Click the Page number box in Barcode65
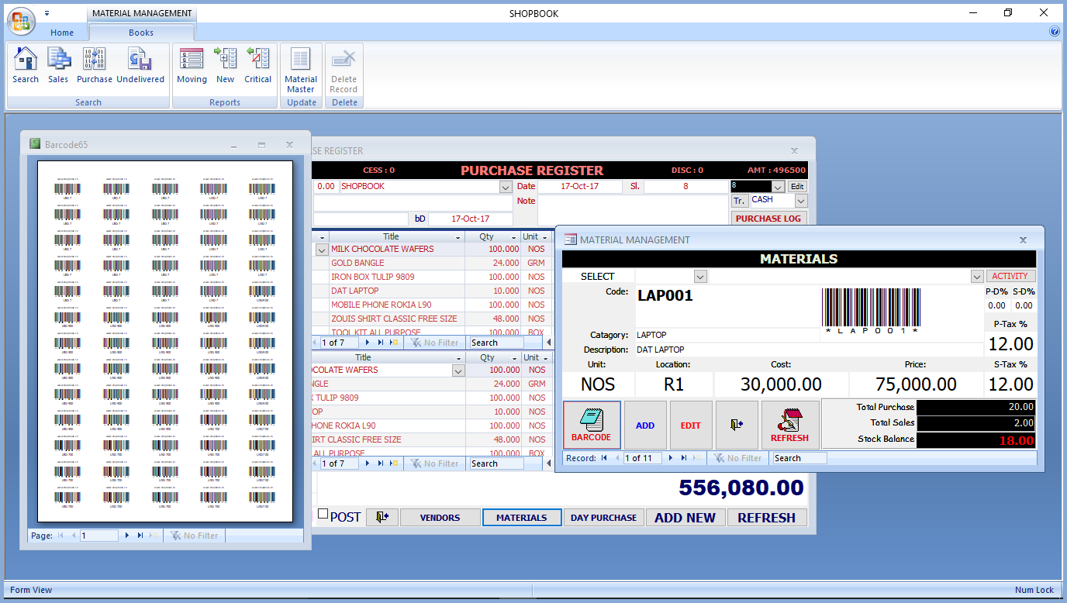The width and height of the screenshot is (1067, 603). click(x=98, y=536)
